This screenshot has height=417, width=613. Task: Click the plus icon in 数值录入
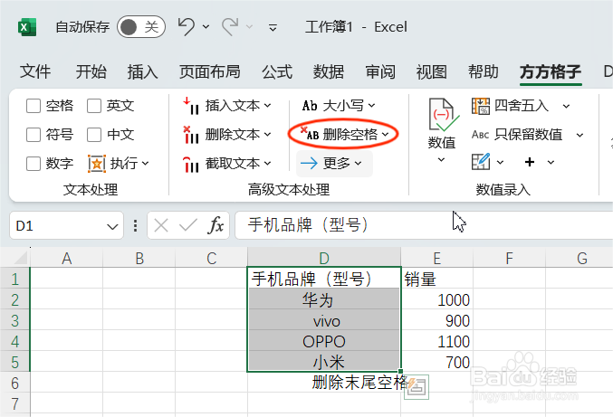530,162
